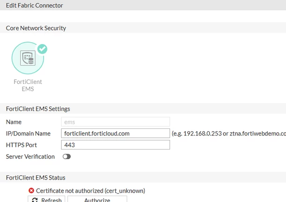
Task: Click the Certificate not authorized message
Action: [90, 191]
